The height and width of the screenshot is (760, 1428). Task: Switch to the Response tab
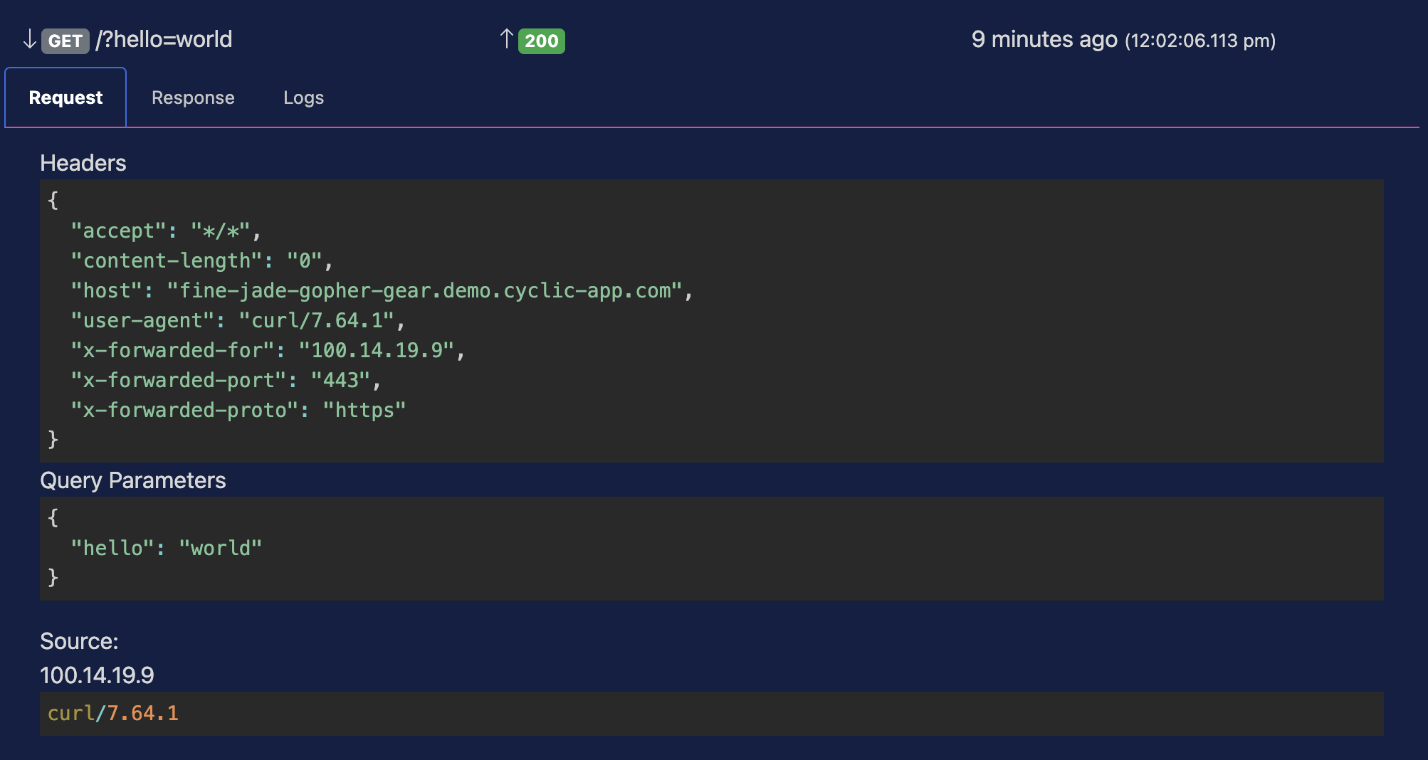192,97
